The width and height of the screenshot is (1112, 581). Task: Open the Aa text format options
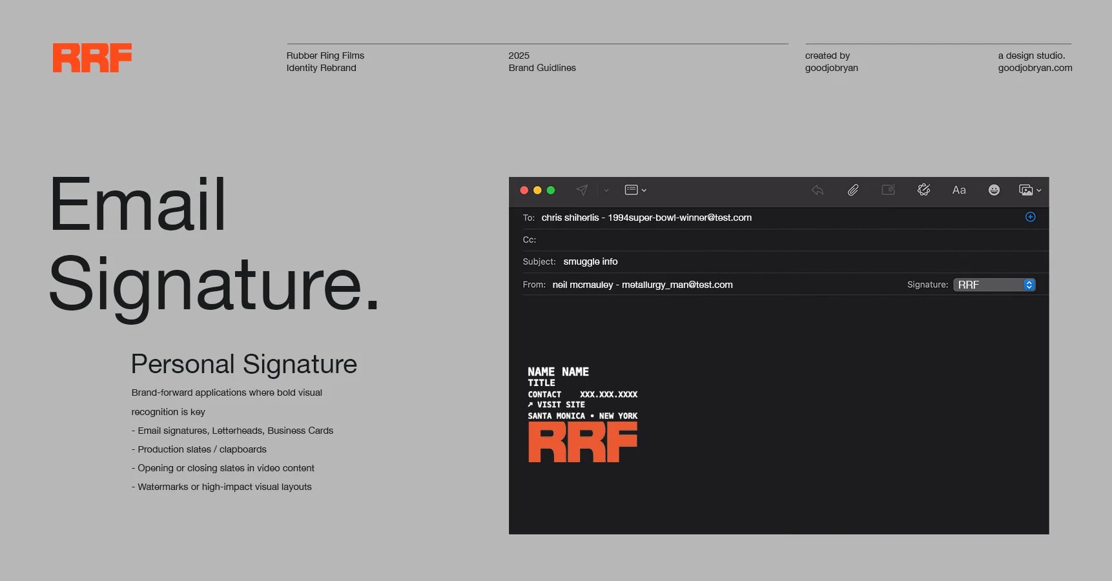pos(959,190)
